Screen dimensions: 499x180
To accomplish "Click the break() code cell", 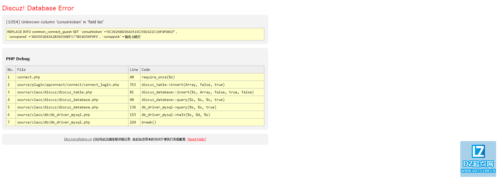I will point(149,122).
